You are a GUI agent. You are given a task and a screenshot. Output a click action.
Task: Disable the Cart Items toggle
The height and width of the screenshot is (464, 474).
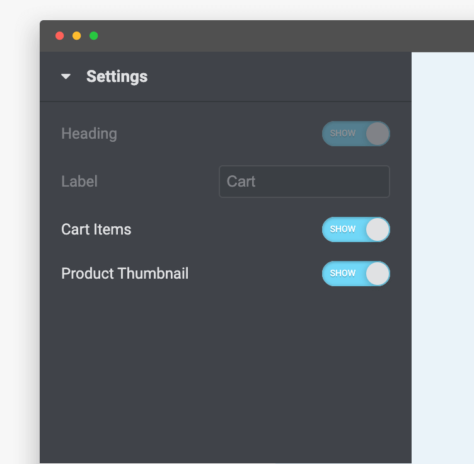coord(356,229)
